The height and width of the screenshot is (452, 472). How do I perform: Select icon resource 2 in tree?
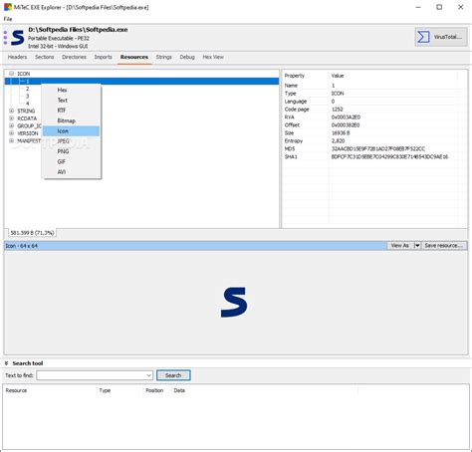click(28, 89)
